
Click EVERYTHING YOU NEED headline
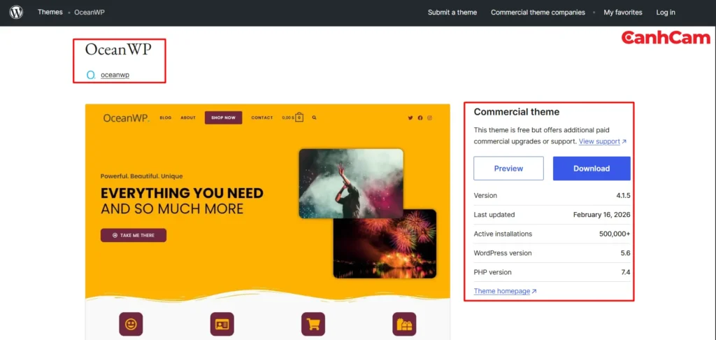click(182, 193)
